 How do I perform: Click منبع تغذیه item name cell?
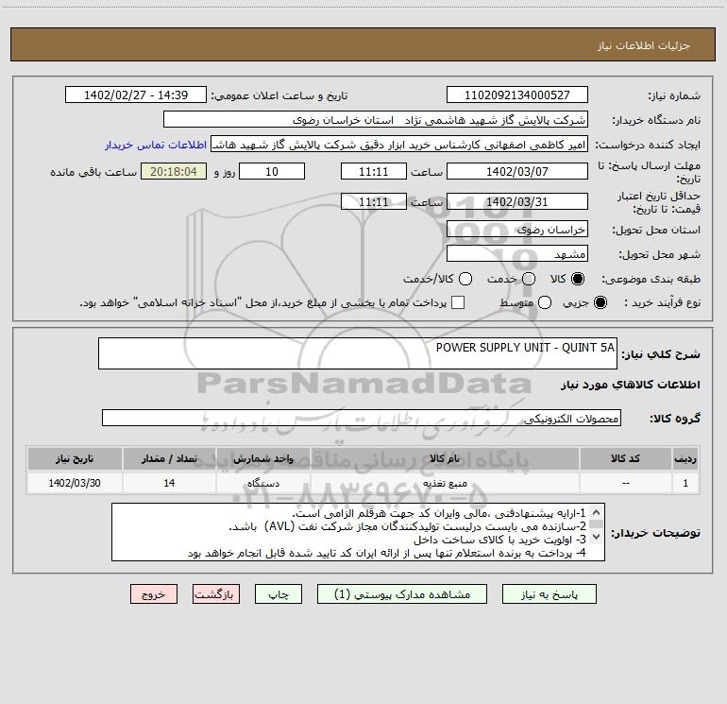(x=445, y=483)
